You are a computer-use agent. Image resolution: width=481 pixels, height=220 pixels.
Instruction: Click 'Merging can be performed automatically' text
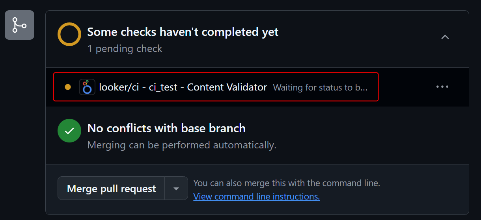(x=182, y=145)
